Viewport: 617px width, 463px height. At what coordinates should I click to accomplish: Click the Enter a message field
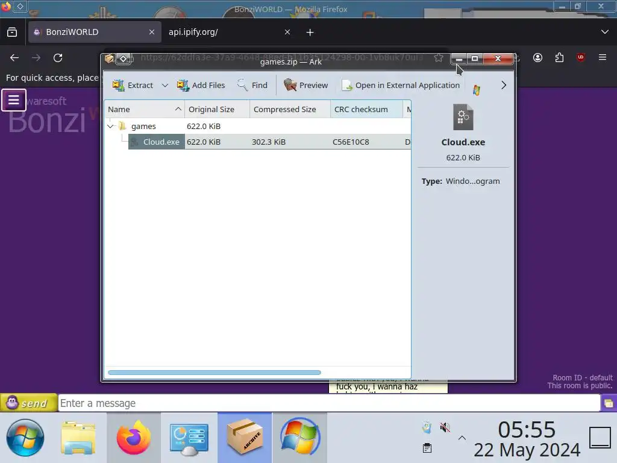click(329, 403)
